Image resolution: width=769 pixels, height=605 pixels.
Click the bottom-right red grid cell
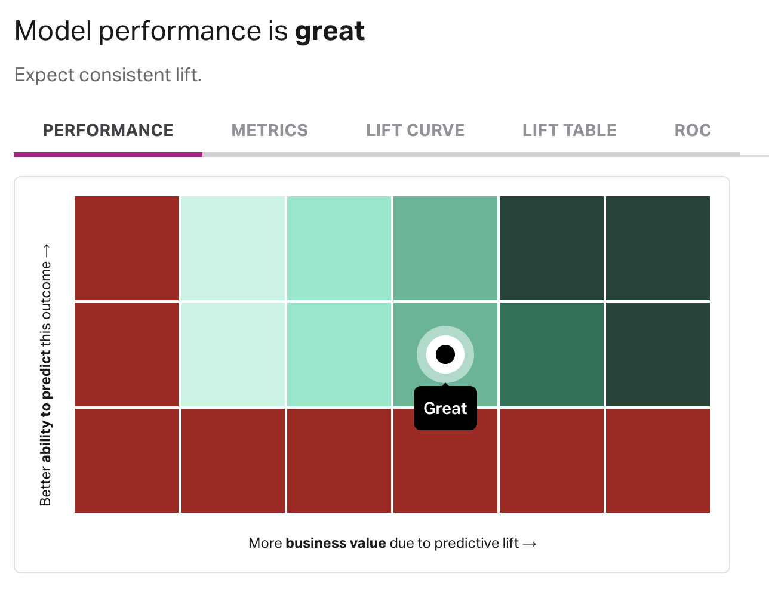tap(658, 461)
